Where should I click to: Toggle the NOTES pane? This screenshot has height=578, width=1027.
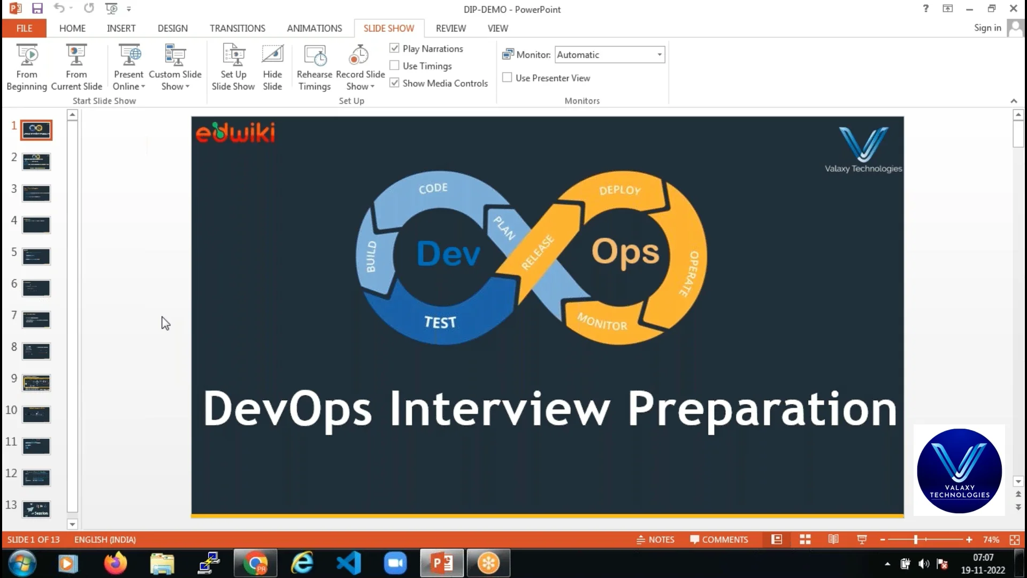(x=655, y=539)
